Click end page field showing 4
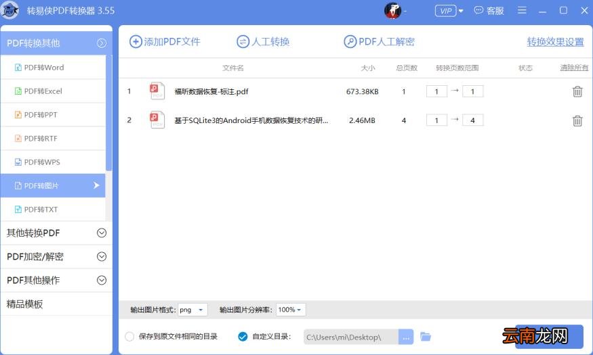The image size is (593, 355). tap(473, 120)
